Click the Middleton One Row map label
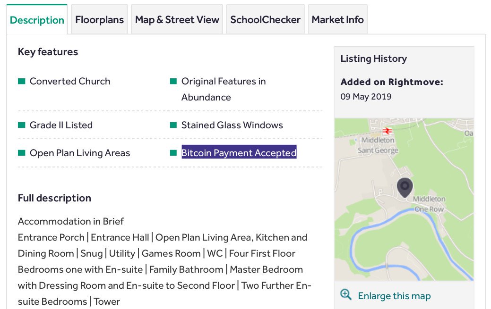The width and height of the screenshot is (491, 309). (429, 204)
